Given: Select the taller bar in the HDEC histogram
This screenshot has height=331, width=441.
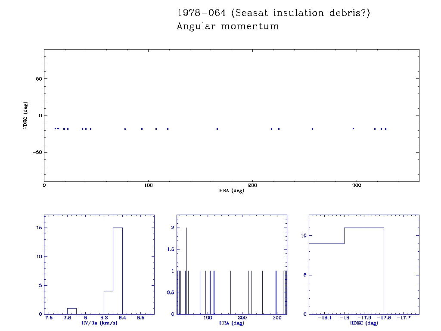Looking at the screenshot, I should pos(364,272).
